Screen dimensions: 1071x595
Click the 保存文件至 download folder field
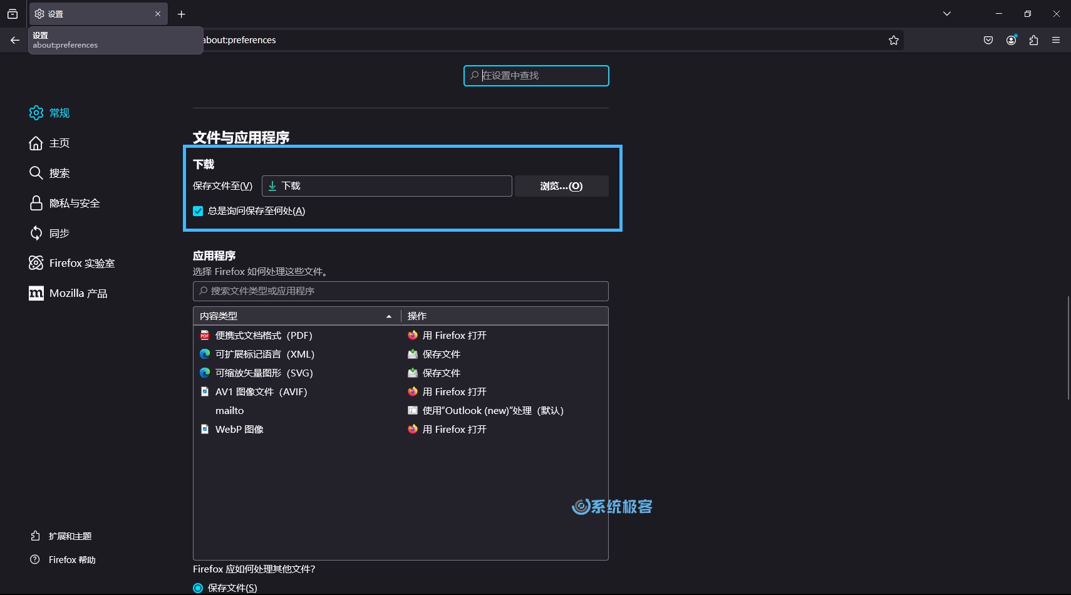click(x=387, y=186)
